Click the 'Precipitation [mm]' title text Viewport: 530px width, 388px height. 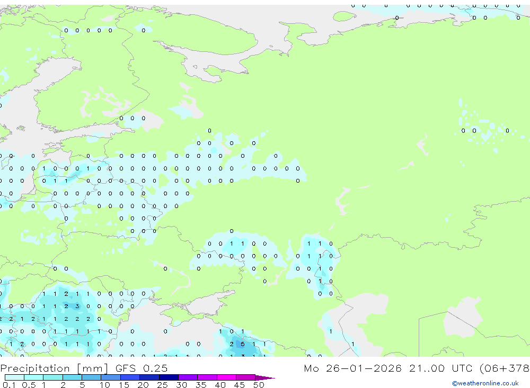point(54,368)
